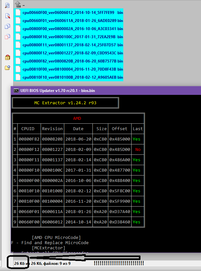Click offset cell 0xD38460
This screenshot has height=271, width=201.
pyautogui.click(x=120, y=222)
